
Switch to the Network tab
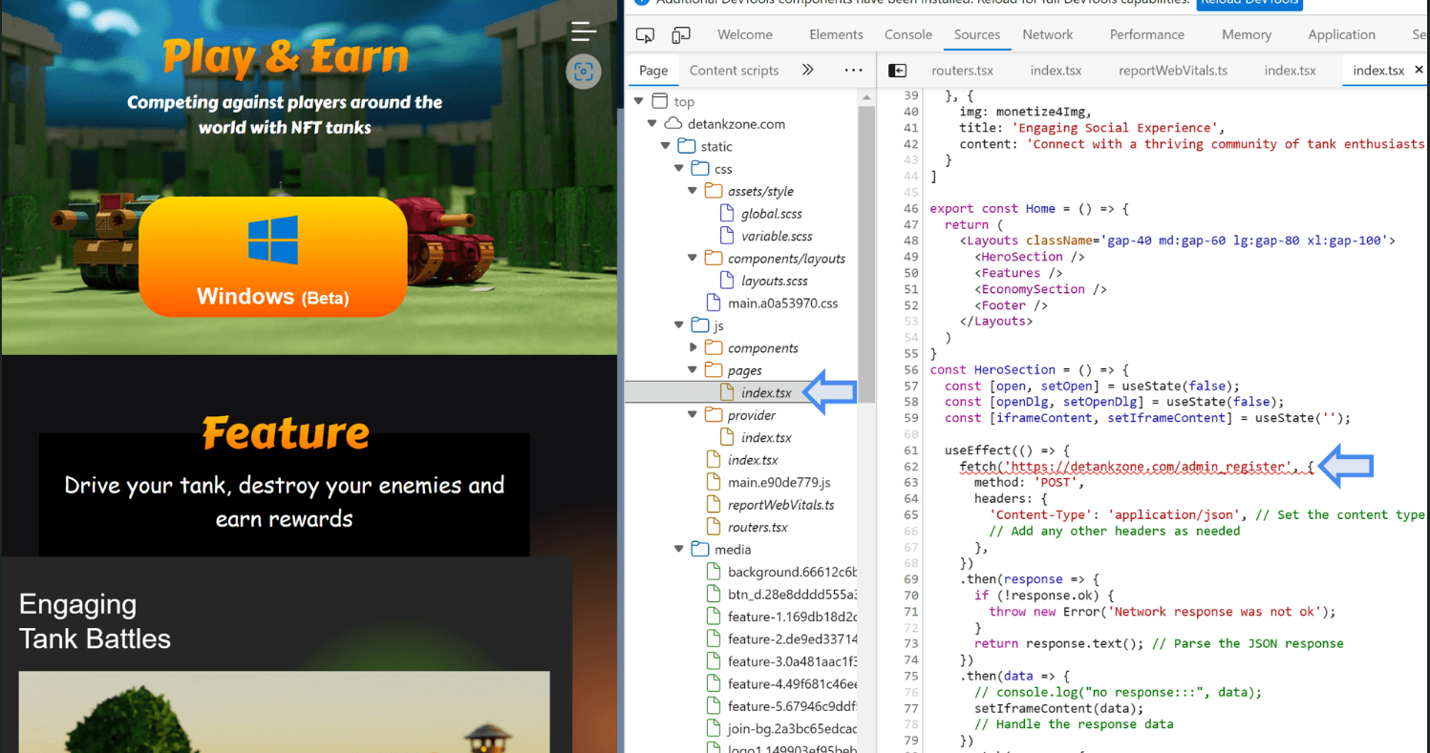click(x=1047, y=34)
